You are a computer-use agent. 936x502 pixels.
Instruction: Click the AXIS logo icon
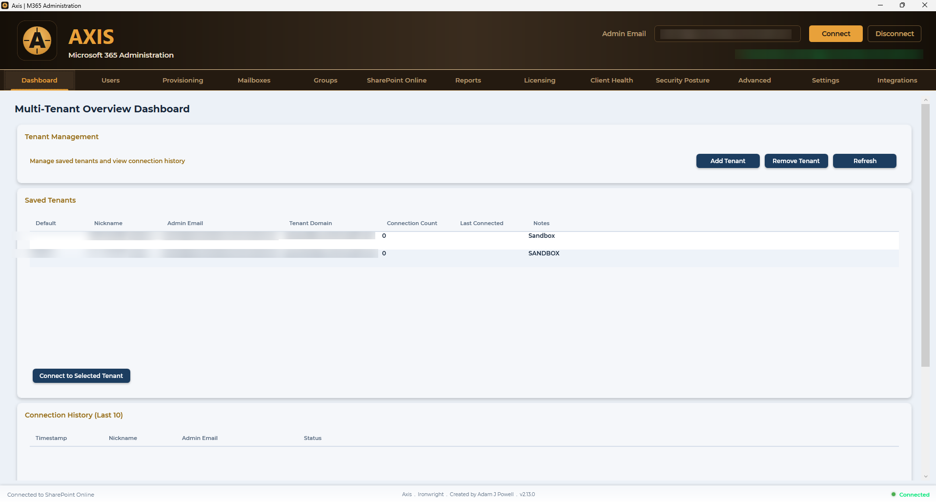pos(37,41)
